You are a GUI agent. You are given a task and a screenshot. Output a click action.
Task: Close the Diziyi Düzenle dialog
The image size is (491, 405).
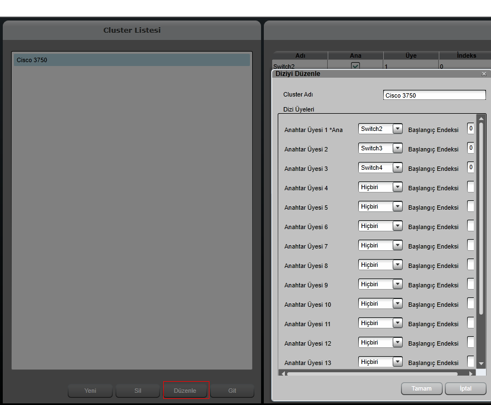tap(484, 74)
